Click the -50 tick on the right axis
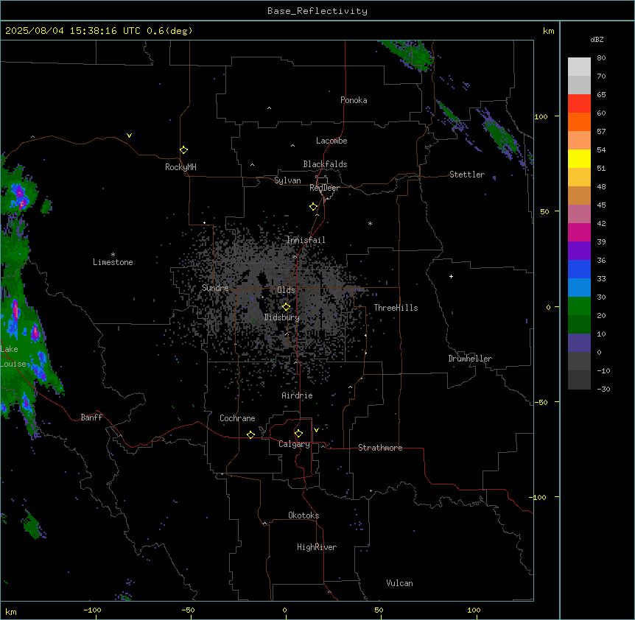Image resolution: width=635 pixels, height=620 pixels. (541, 402)
